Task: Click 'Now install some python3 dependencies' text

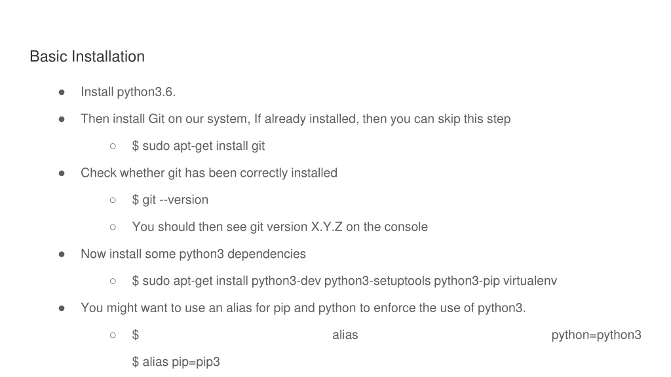Action: coord(193,254)
